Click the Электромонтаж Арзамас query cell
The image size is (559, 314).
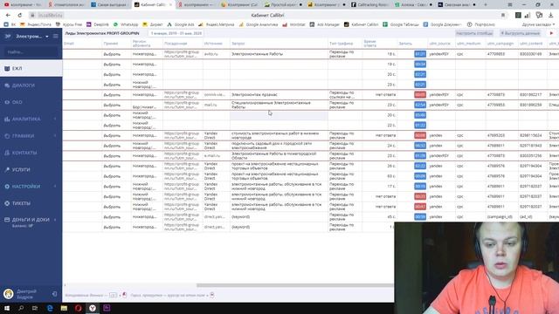pyautogui.click(x=279, y=95)
